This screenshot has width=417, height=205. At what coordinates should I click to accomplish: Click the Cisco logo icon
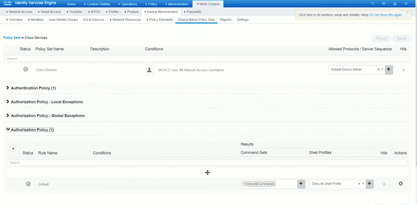(7, 4)
